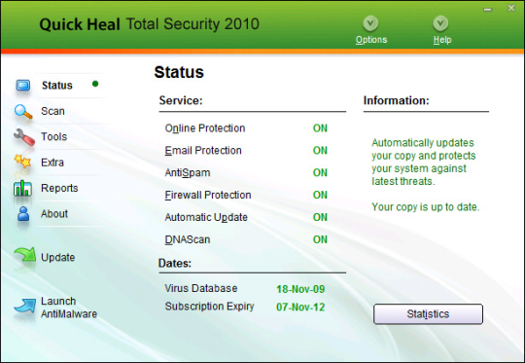The height and width of the screenshot is (363, 525).
Task: Click the Status monitor icon in sidebar
Action: pos(22,86)
